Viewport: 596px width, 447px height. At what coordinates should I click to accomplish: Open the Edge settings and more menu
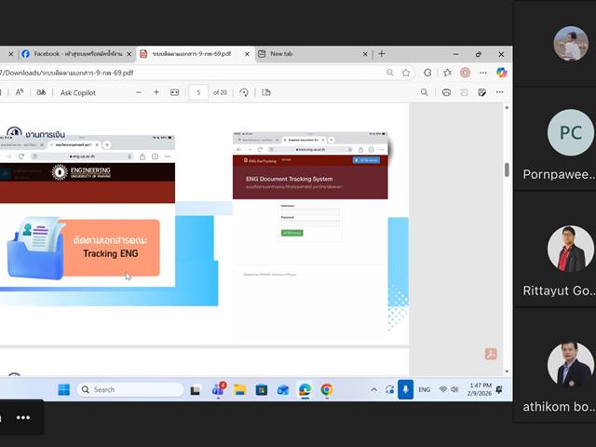click(x=481, y=72)
